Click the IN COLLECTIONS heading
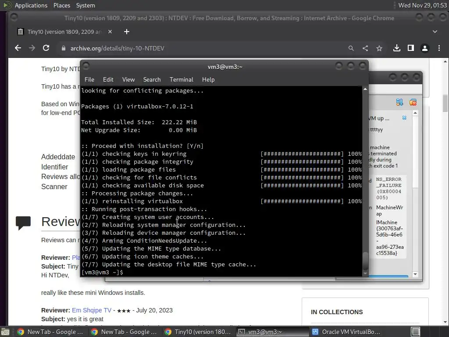Viewport: 449px width, 337px height. pos(337,312)
